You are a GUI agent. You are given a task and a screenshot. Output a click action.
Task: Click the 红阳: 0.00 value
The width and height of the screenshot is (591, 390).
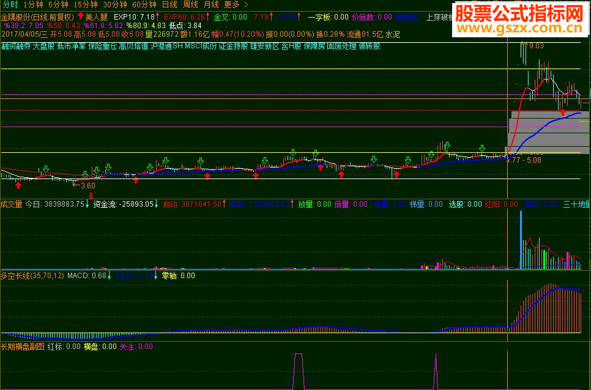click(501, 204)
